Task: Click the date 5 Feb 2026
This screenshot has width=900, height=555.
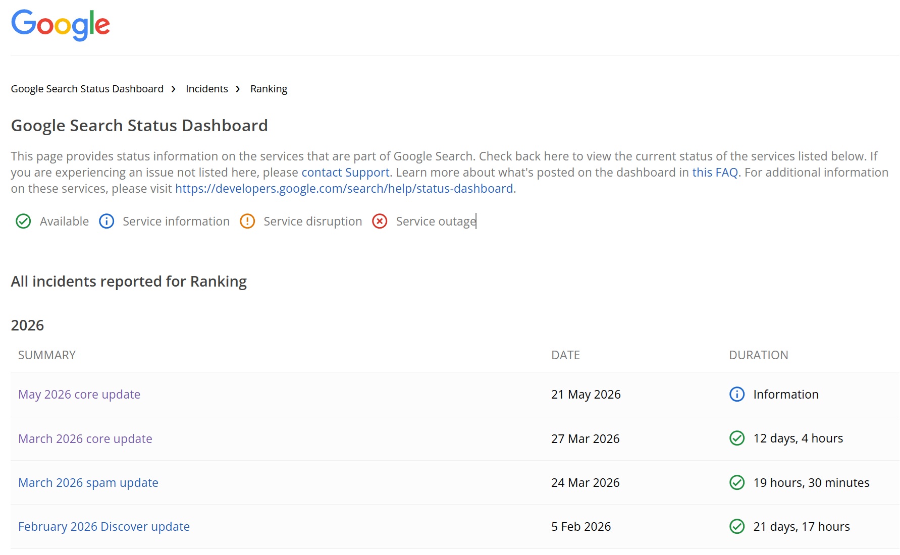Action: [x=581, y=527]
